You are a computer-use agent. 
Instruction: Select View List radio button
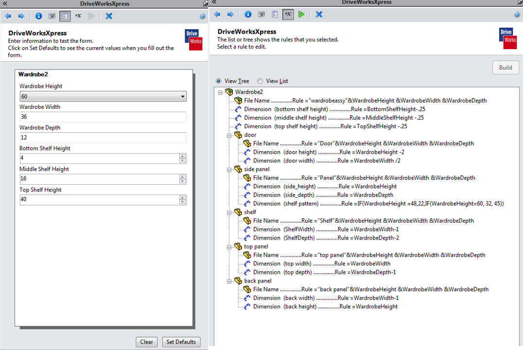click(x=260, y=81)
